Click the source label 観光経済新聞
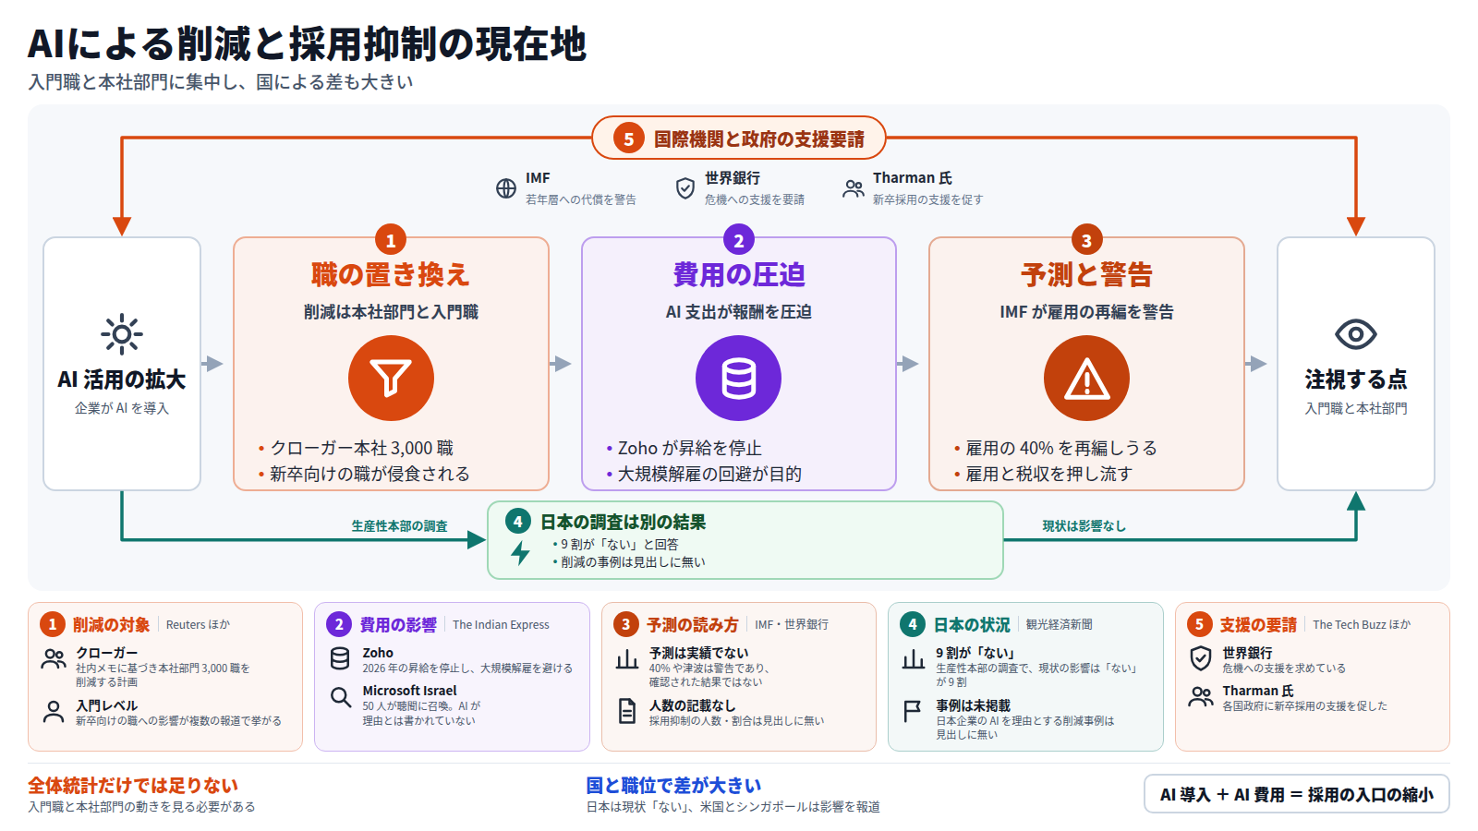The image size is (1478, 831). 1059,625
